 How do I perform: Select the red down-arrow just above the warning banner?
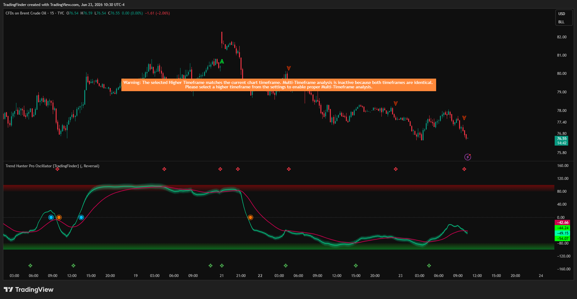tap(289, 68)
